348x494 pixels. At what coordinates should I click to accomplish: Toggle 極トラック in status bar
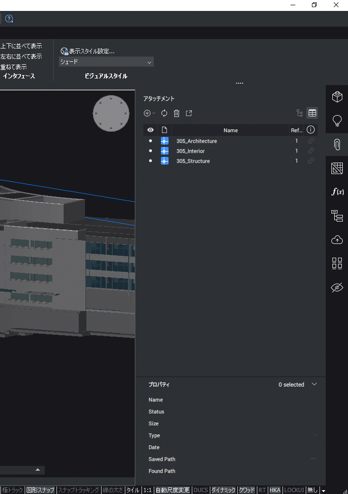12,490
